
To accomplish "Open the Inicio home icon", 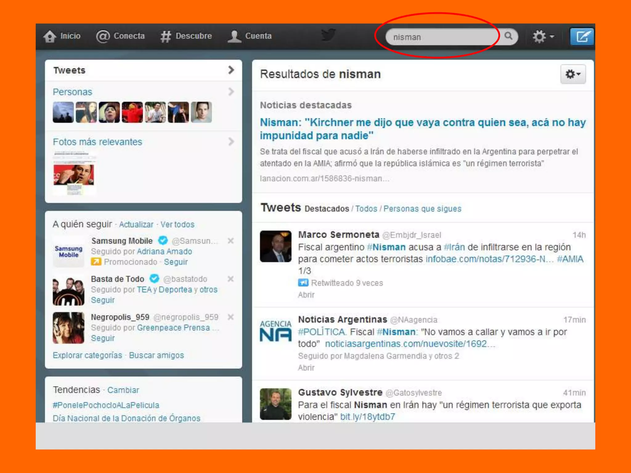I will pyautogui.click(x=50, y=36).
